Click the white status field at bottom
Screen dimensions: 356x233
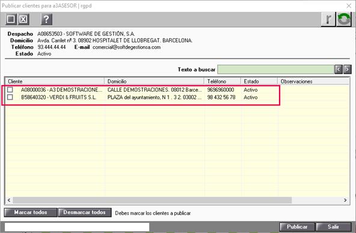(77, 227)
